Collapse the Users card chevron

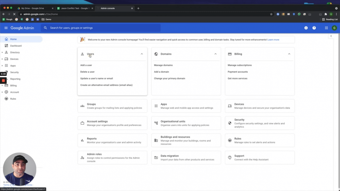(142, 54)
